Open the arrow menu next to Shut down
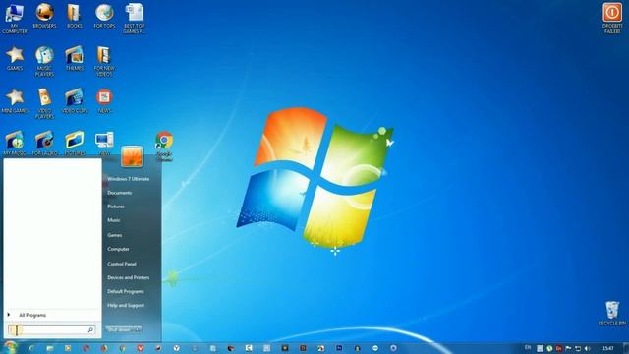629x354 pixels. [138, 329]
